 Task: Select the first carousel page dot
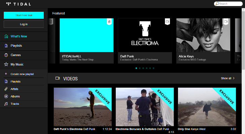[x=136, y=68]
